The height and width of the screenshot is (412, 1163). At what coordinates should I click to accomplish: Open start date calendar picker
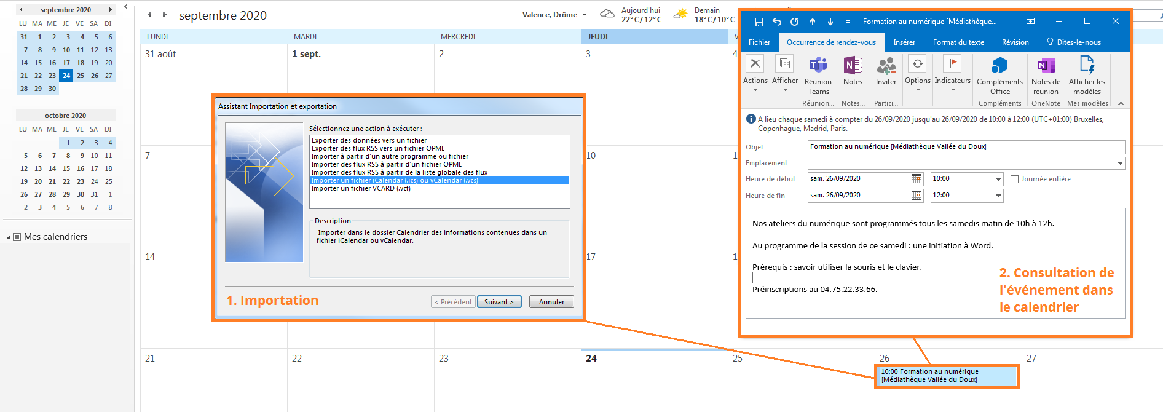917,179
